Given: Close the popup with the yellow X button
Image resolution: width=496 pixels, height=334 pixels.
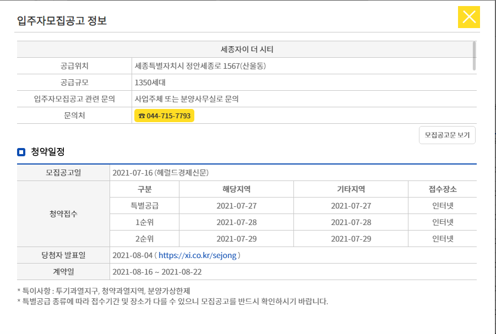Looking at the screenshot, I should point(469,17).
